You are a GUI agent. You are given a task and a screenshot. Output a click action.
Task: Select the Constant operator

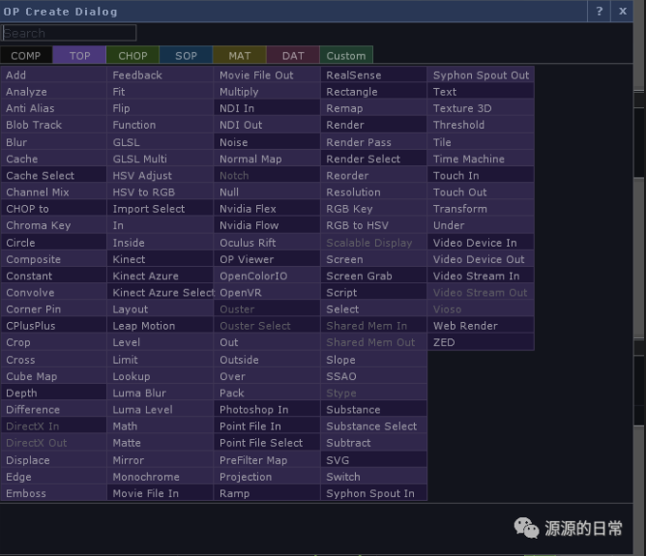tap(53, 276)
